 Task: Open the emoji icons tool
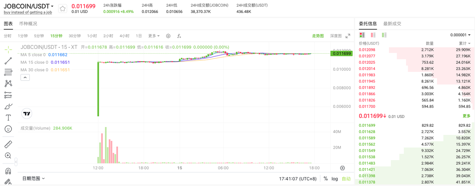[x=8, y=129]
